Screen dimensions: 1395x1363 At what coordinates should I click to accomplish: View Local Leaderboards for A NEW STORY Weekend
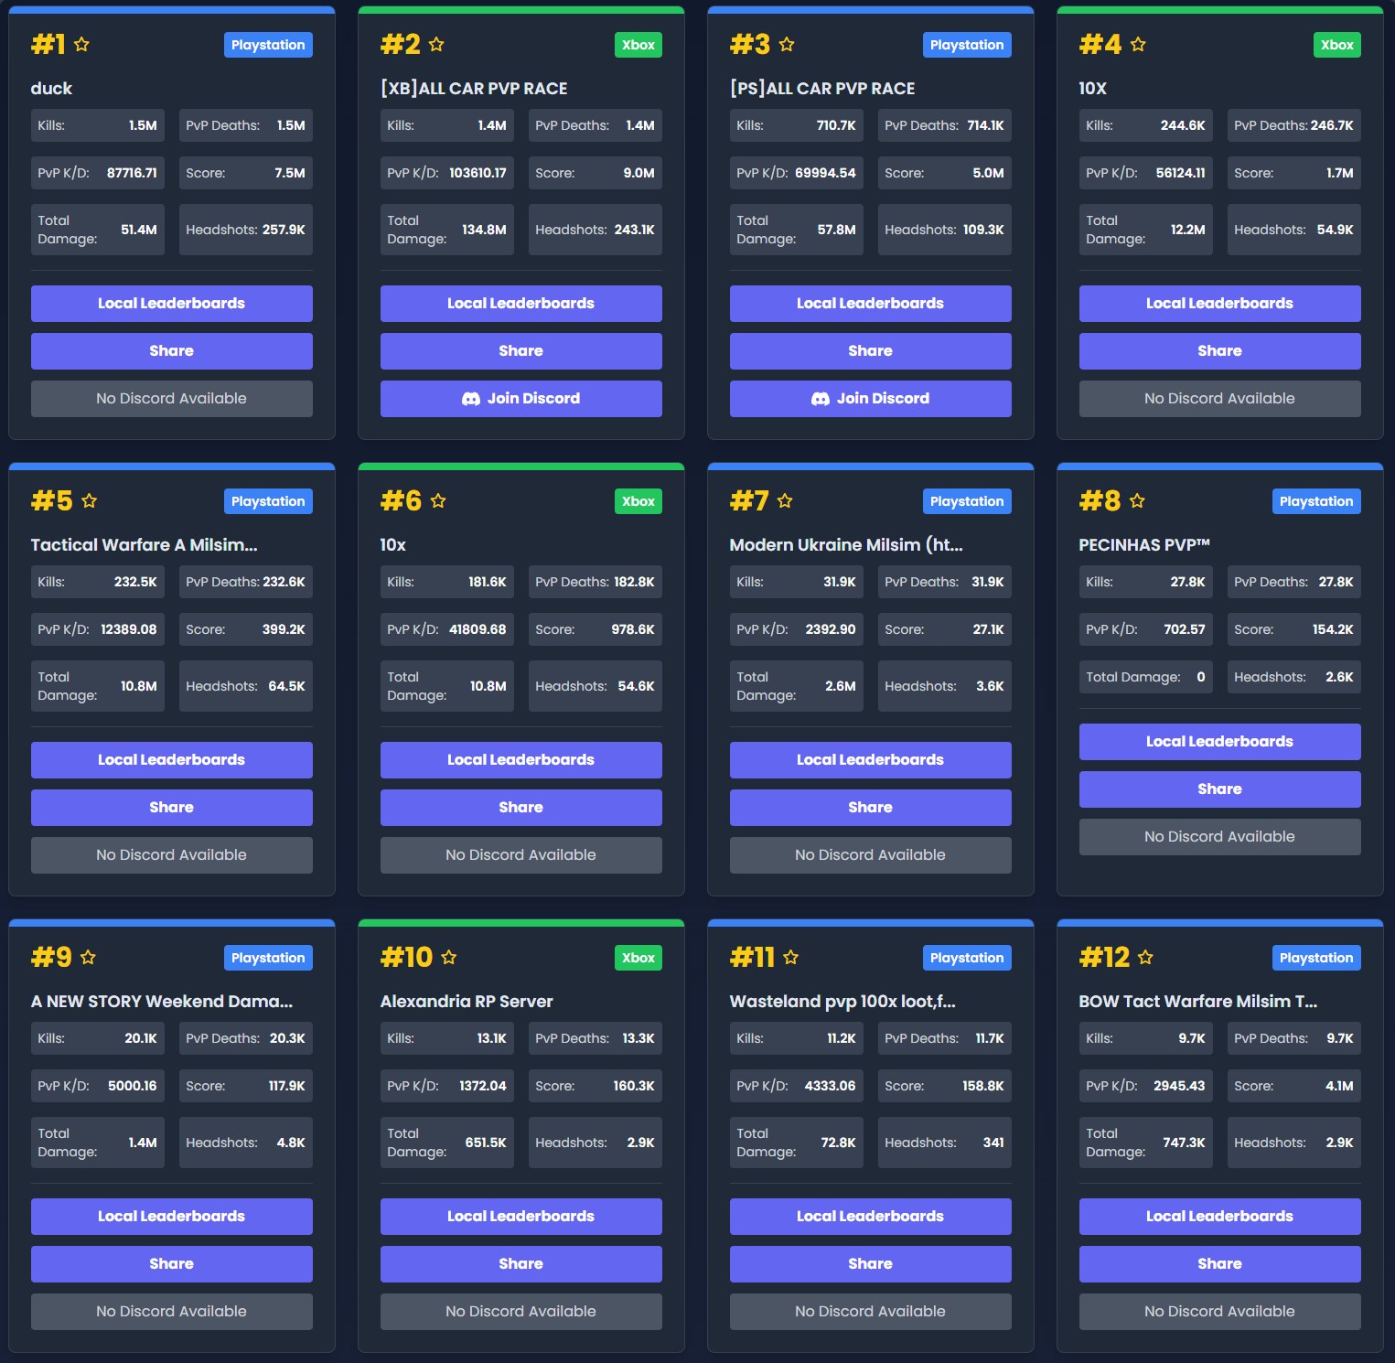pos(172,1217)
